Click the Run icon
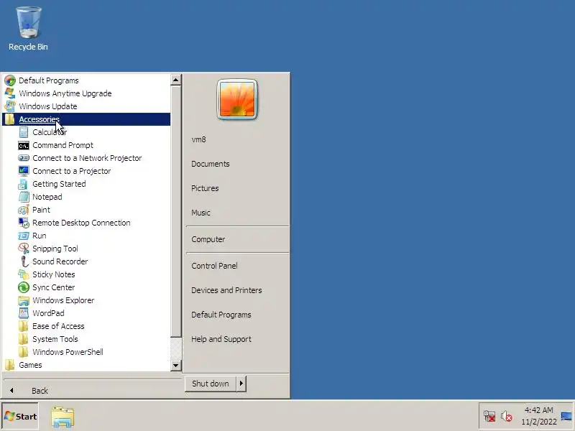 click(24, 236)
